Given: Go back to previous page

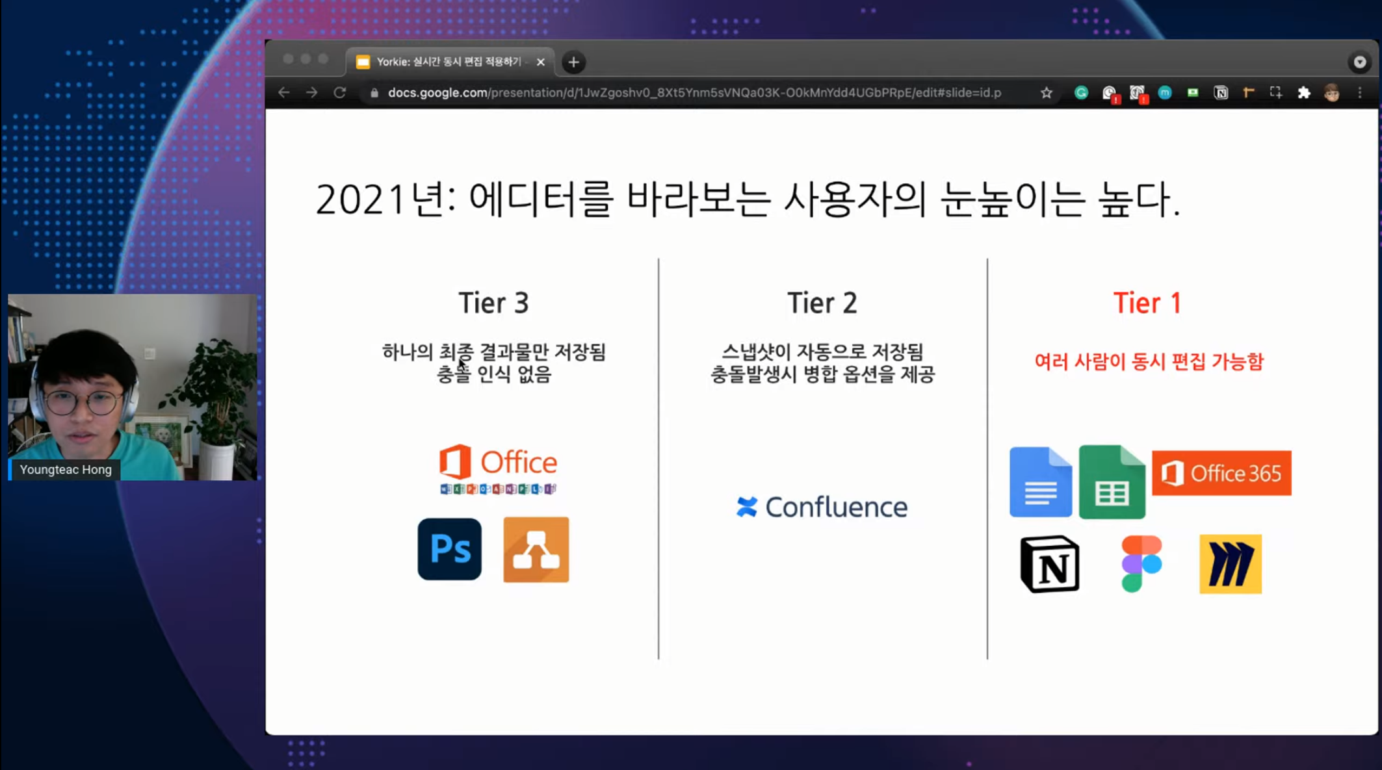Looking at the screenshot, I should 283,93.
